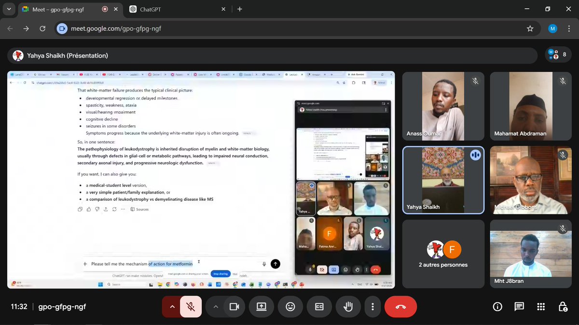Click the meeting code gpo-gfpg-ngf text
Viewport: 579px width, 325px height.
click(62, 307)
